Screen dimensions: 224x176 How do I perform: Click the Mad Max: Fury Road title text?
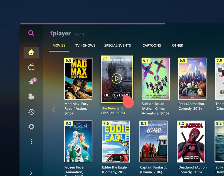coord(77,109)
